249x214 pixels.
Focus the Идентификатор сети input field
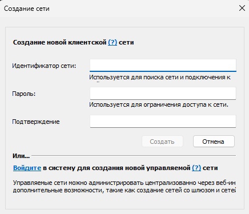tap(163, 66)
